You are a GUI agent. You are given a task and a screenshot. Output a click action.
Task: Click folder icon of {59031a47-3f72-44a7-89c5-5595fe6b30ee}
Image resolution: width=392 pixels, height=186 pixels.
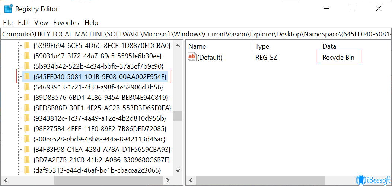tap(27, 56)
